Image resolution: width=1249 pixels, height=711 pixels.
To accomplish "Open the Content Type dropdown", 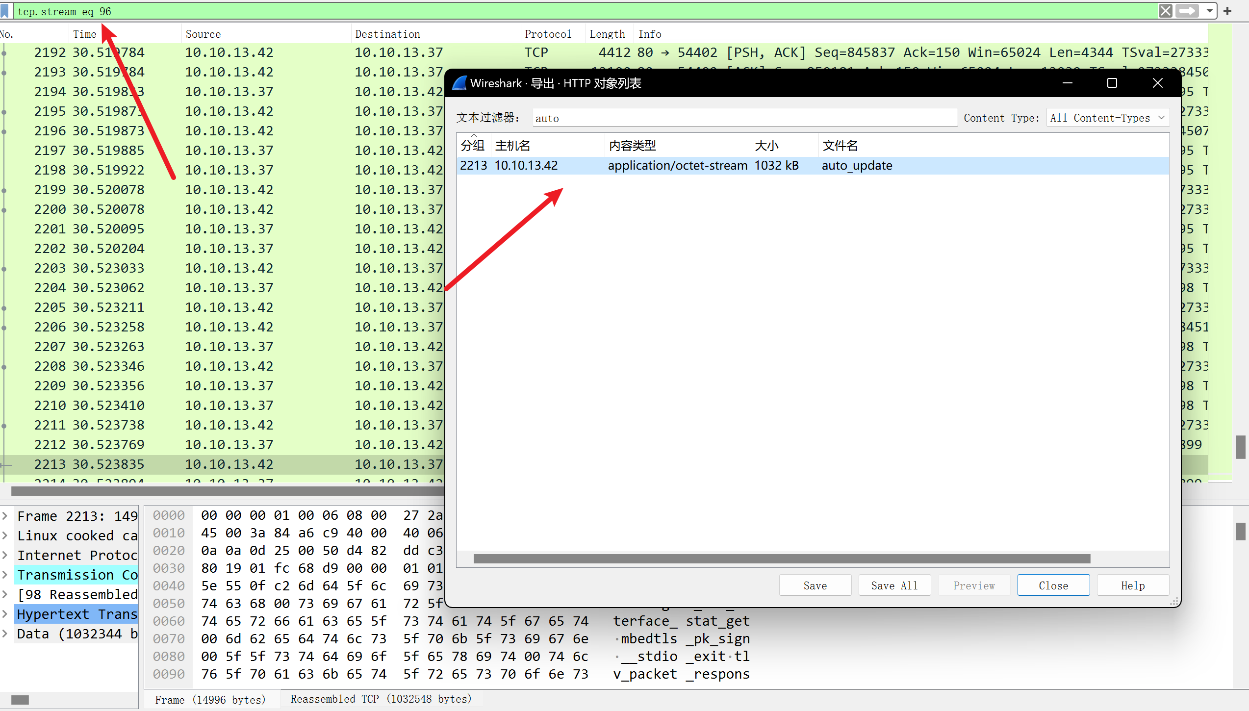I will pos(1107,118).
